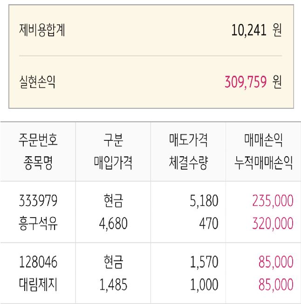Click the 매입가격 column header

(113, 163)
